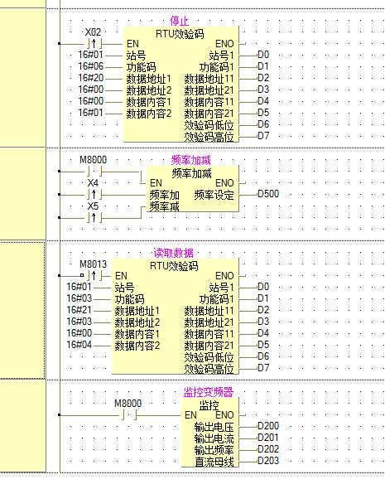Click the M8013 rising-edge contact

coord(94,275)
